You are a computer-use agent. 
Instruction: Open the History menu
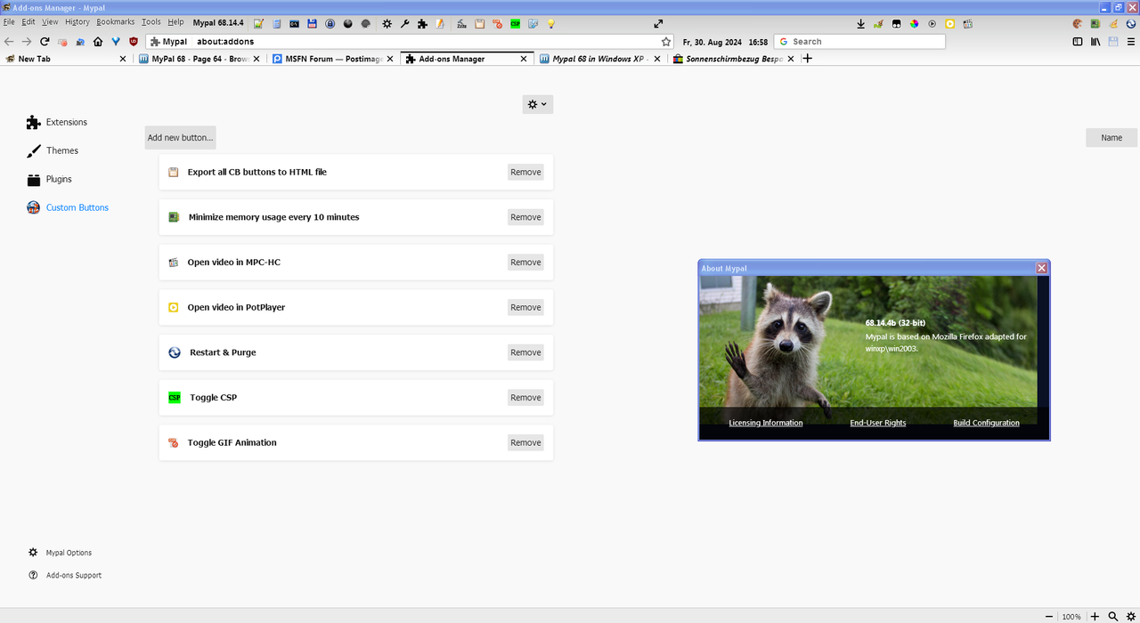[x=77, y=22]
